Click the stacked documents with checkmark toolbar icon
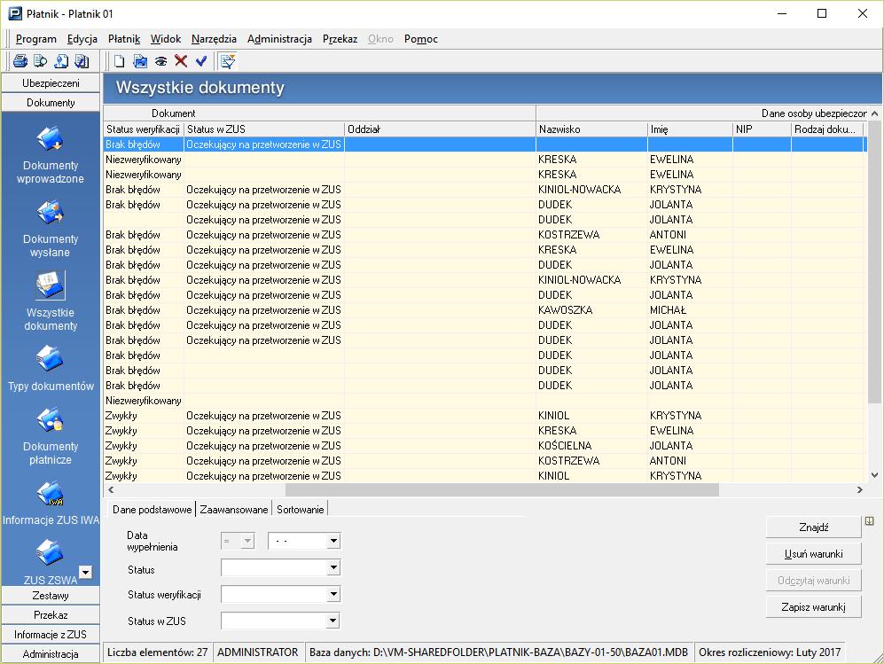 (x=82, y=61)
